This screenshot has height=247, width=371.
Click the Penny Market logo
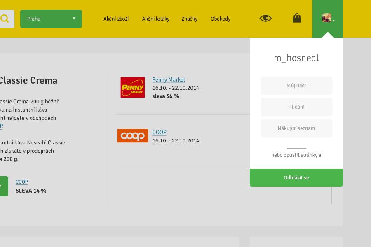coord(132,87)
